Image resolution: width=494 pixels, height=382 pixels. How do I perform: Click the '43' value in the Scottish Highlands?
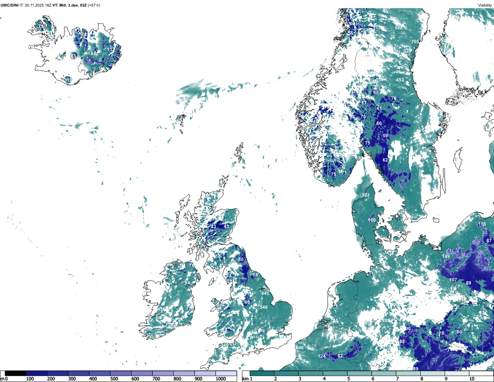[x=213, y=227]
